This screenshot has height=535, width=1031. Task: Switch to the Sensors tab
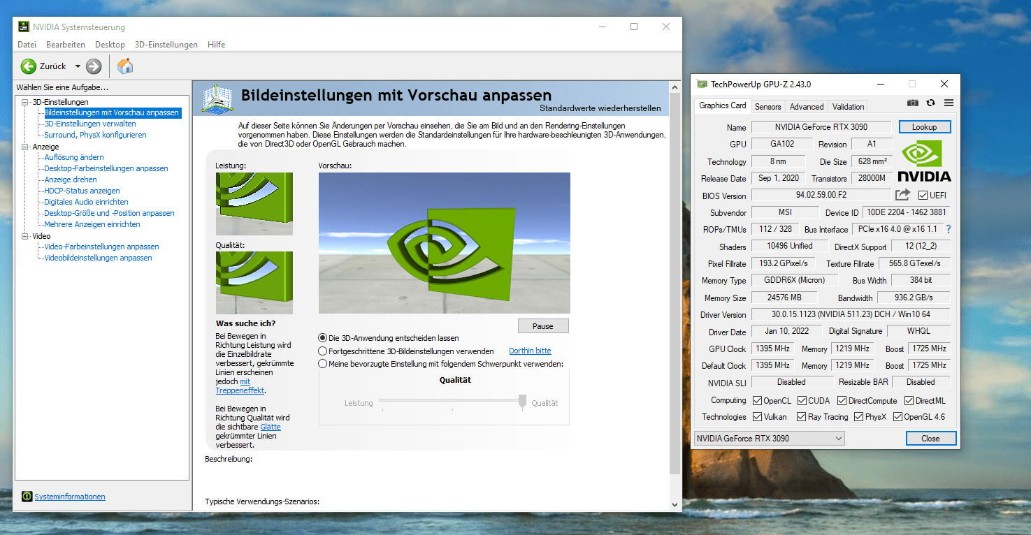click(767, 107)
